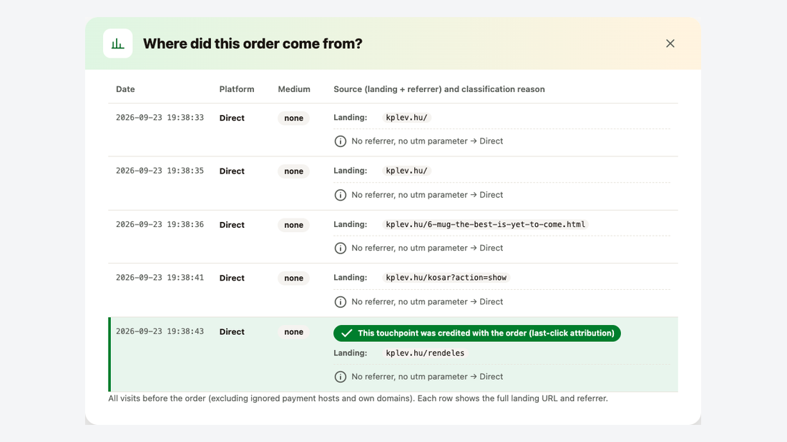Viewport: 787px width, 442px height.
Task: Click the kplev.hu/ landing URL at 19:38:35
Action: tap(406, 171)
